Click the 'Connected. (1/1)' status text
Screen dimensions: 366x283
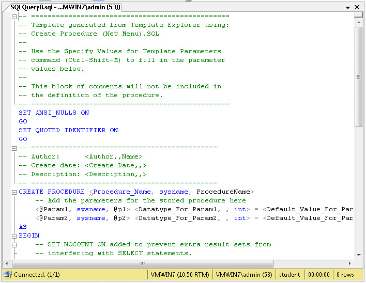(37, 275)
